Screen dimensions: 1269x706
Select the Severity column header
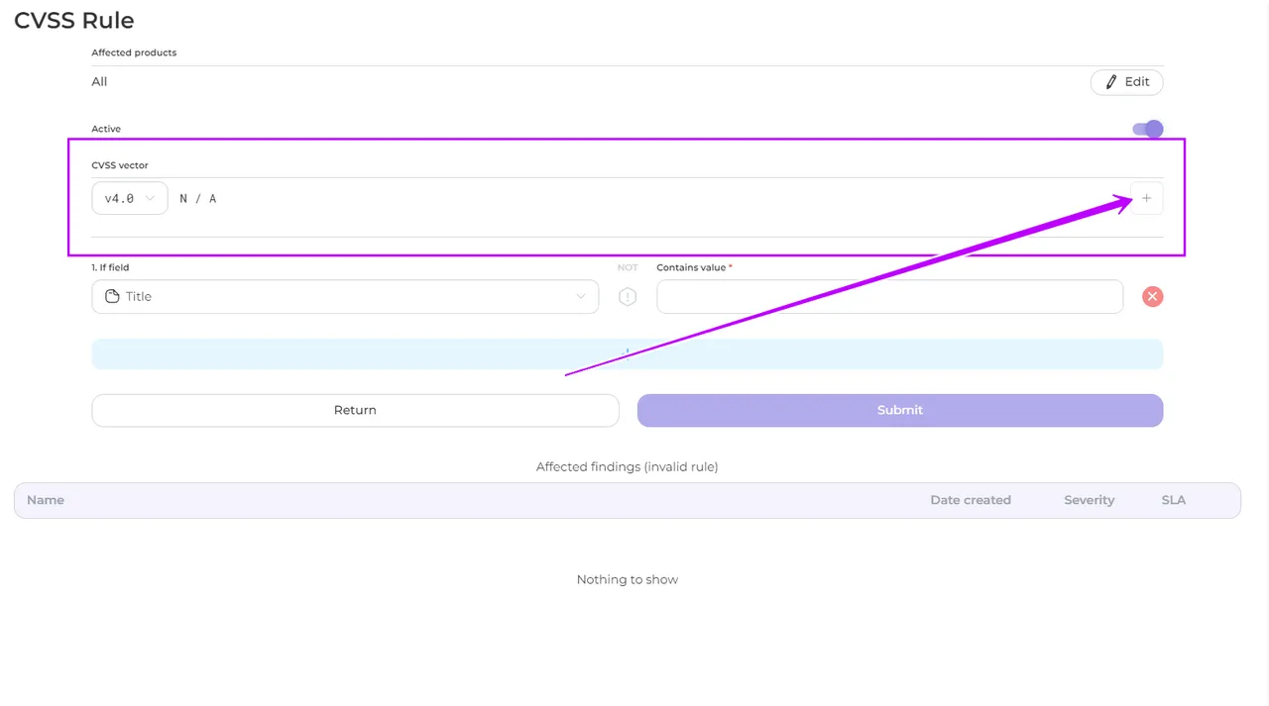(1089, 500)
